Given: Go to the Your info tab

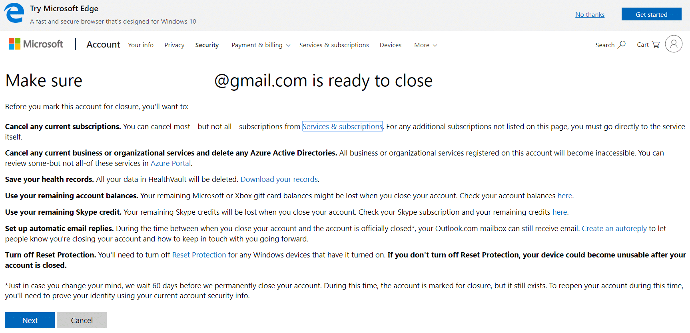Looking at the screenshot, I should click(x=141, y=45).
